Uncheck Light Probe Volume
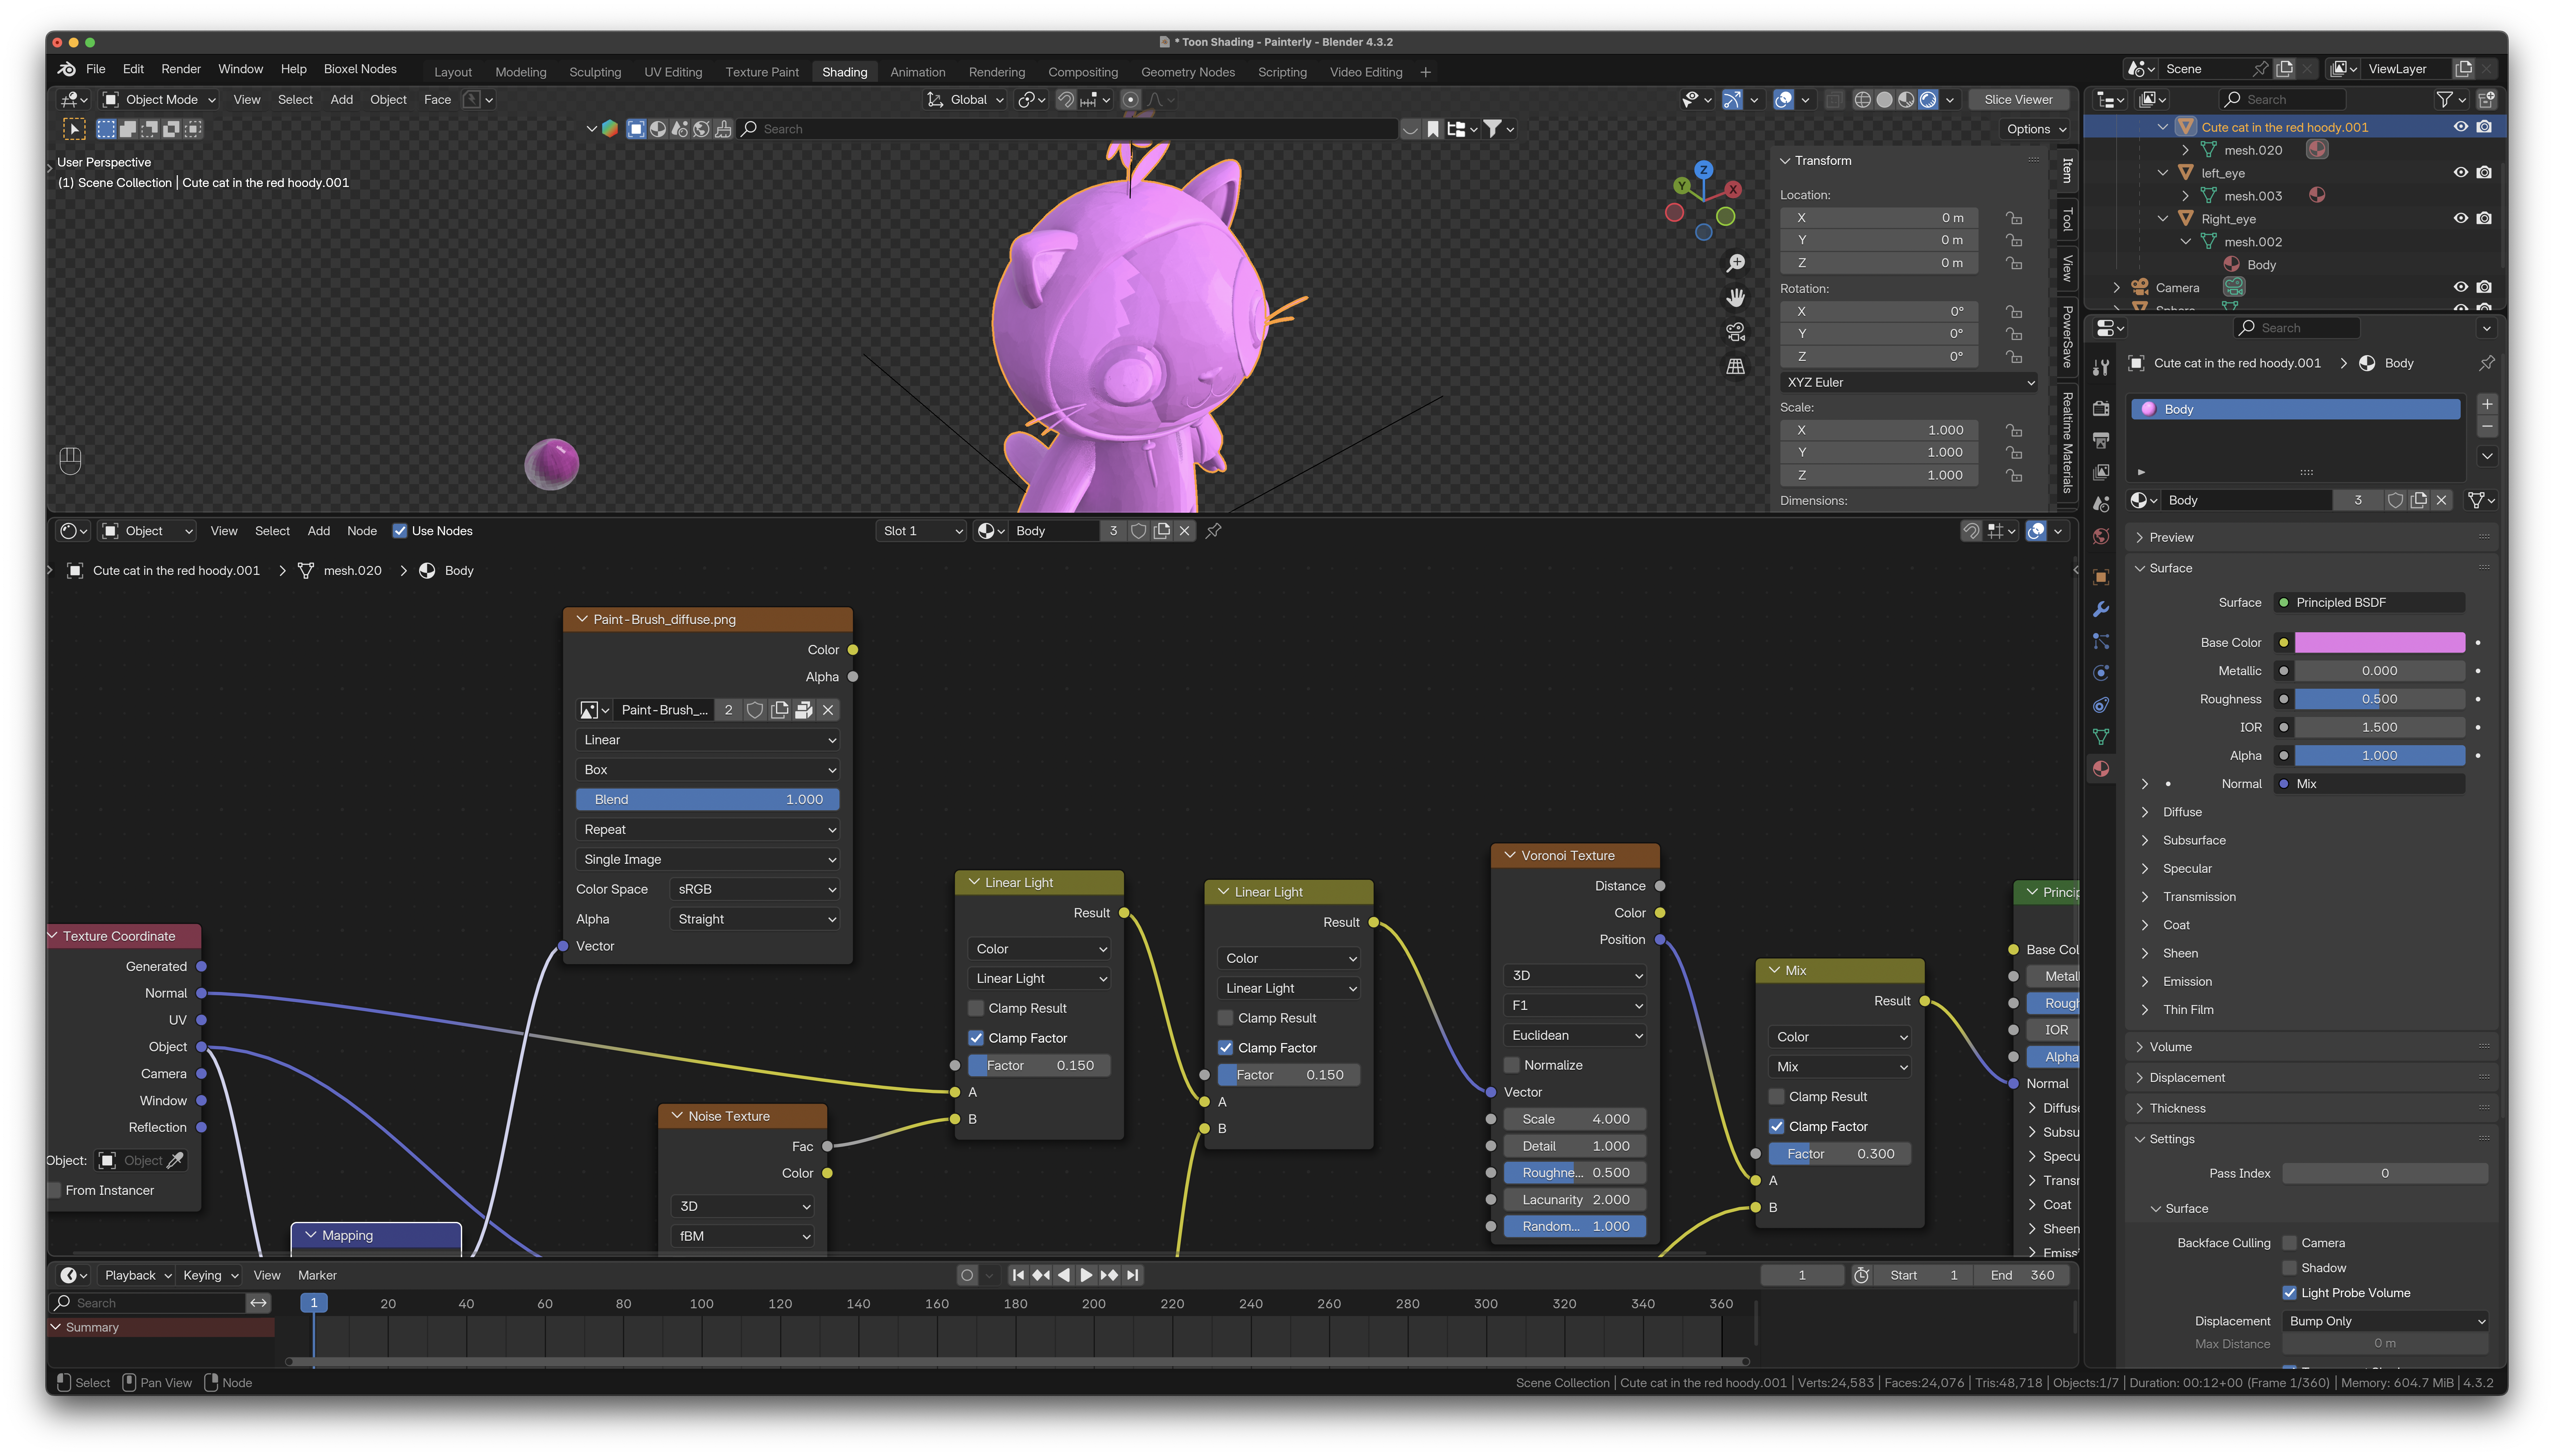 pyautogui.click(x=2290, y=1293)
